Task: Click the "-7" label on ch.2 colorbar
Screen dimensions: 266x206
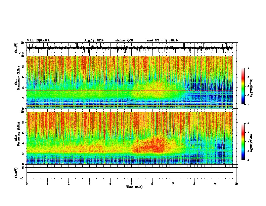Action: click(x=248, y=160)
